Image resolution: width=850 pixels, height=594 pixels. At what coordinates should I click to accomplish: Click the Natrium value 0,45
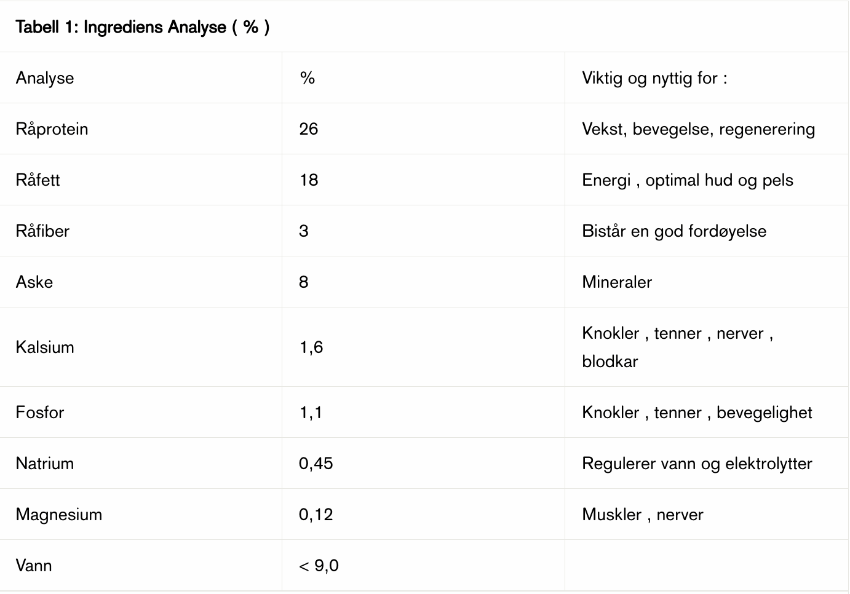pos(316,464)
